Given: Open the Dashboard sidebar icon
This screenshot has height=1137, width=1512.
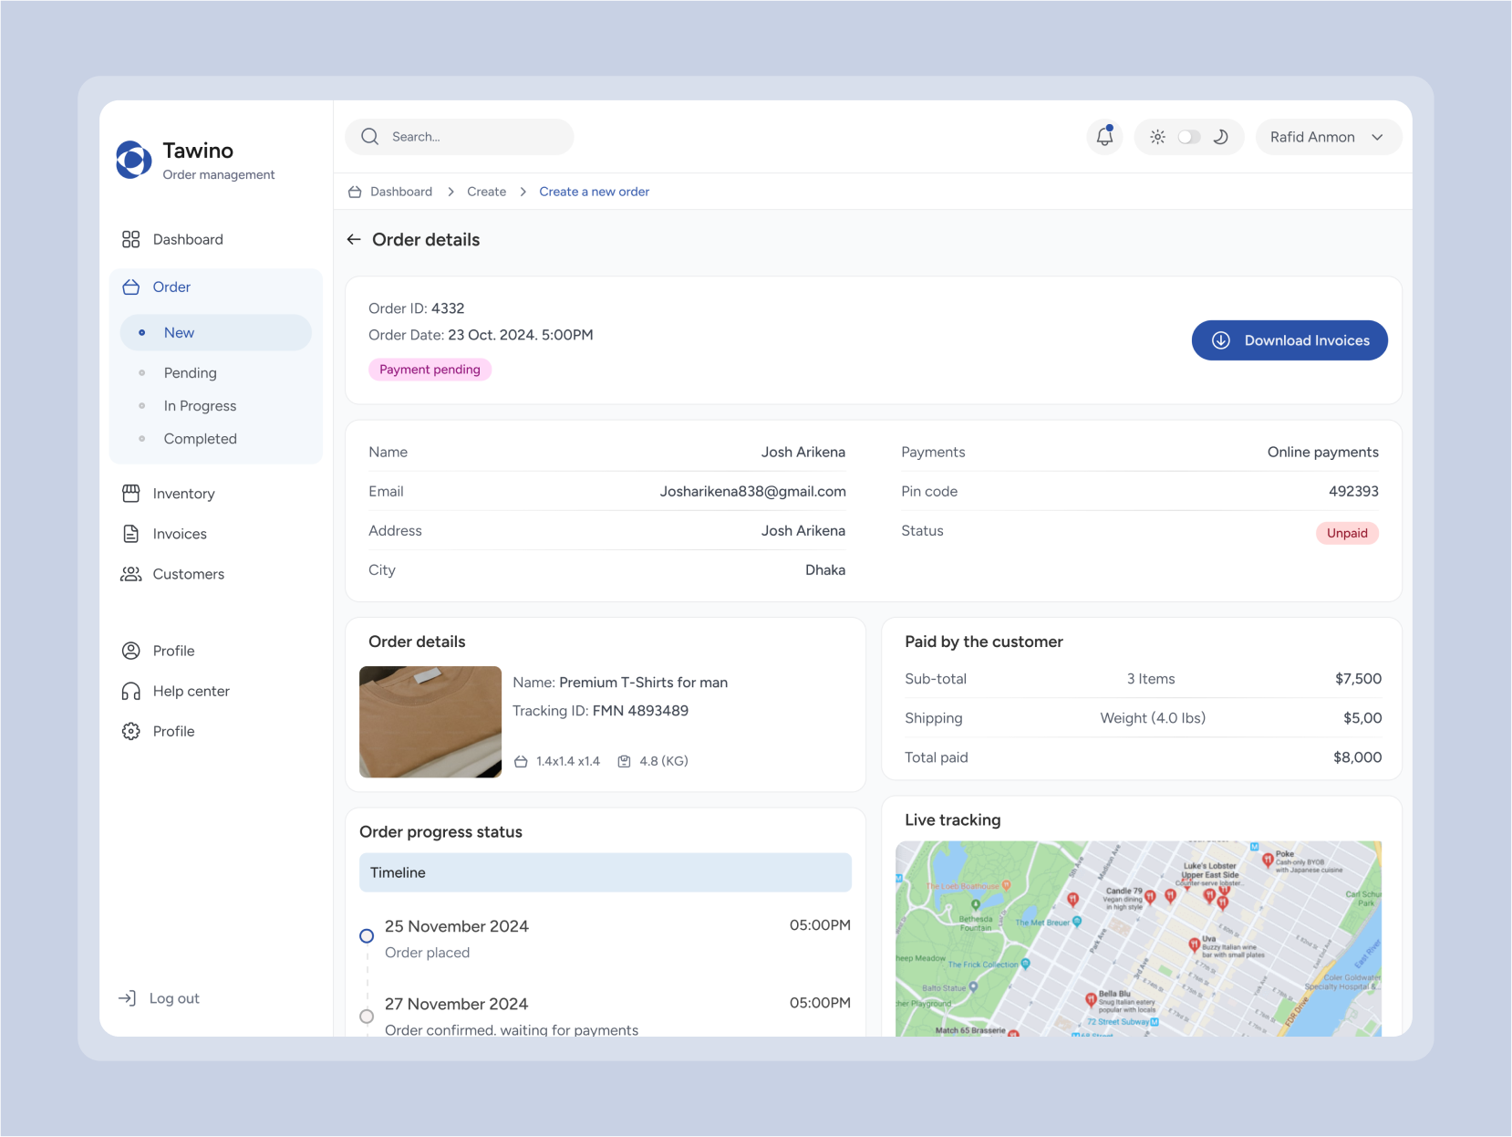Looking at the screenshot, I should click(x=130, y=239).
